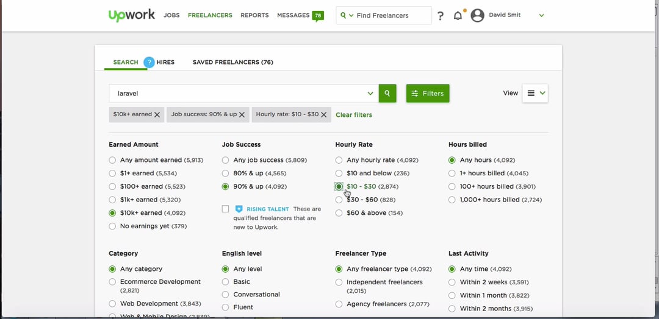
Task: Select Within 2 months last activity
Action: pos(452,309)
